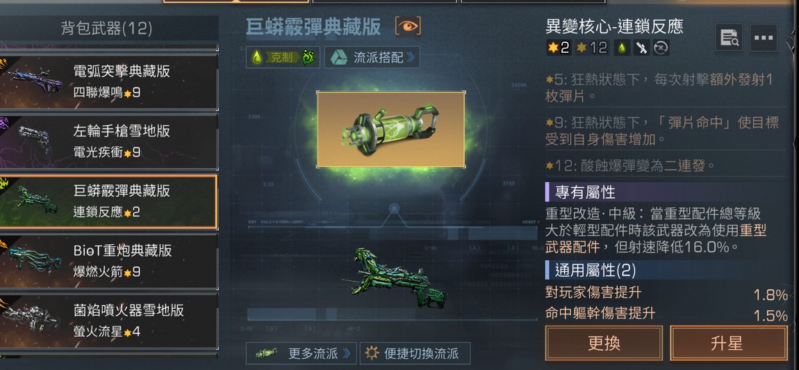Image resolution: width=799 pixels, height=370 pixels.
Task: Open 便捷切換流派 quick switch
Action: click(415, 353)
